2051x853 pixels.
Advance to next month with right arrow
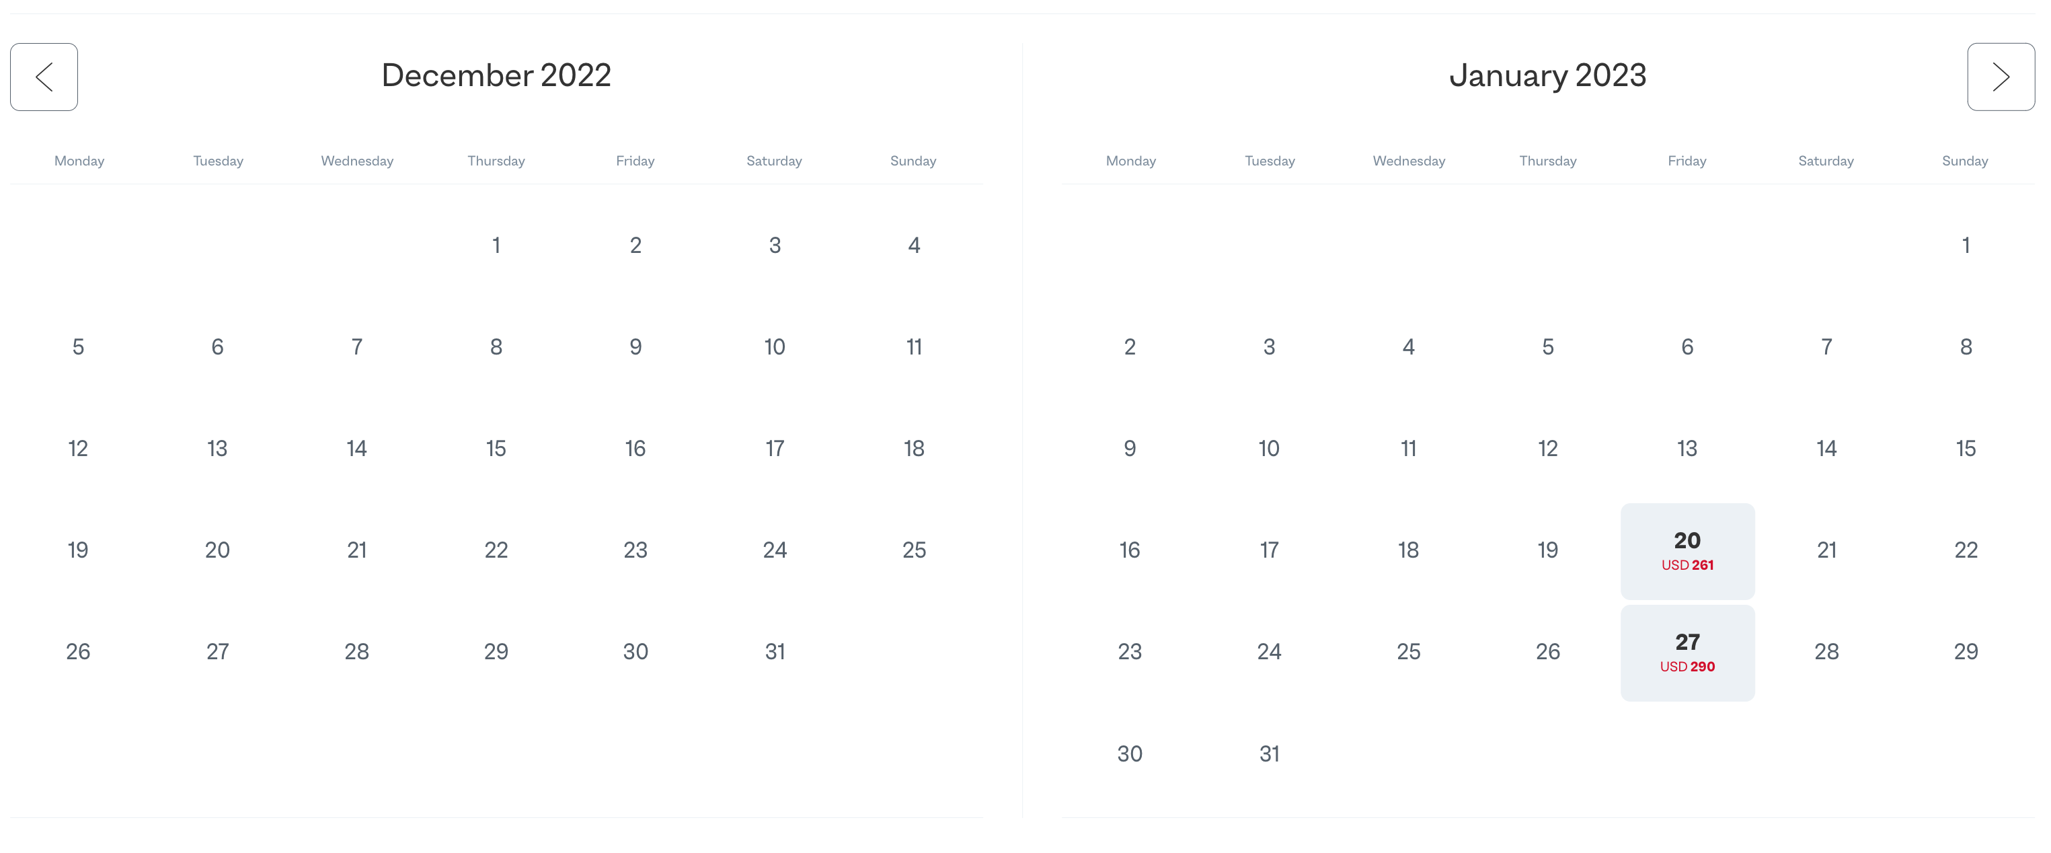[x=2001, y=77]
